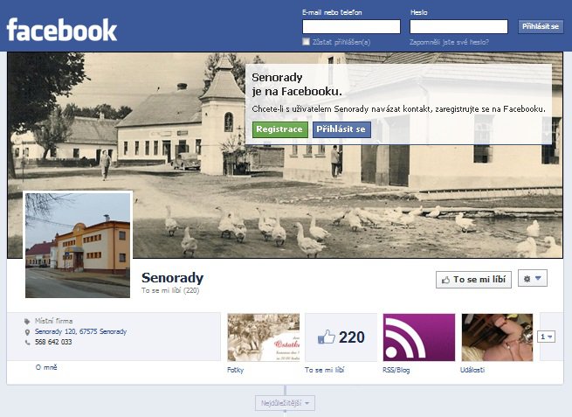Open the gear settings menu button
The height and width of the screenshot is (417, 572).
click(x=533, y=279)
